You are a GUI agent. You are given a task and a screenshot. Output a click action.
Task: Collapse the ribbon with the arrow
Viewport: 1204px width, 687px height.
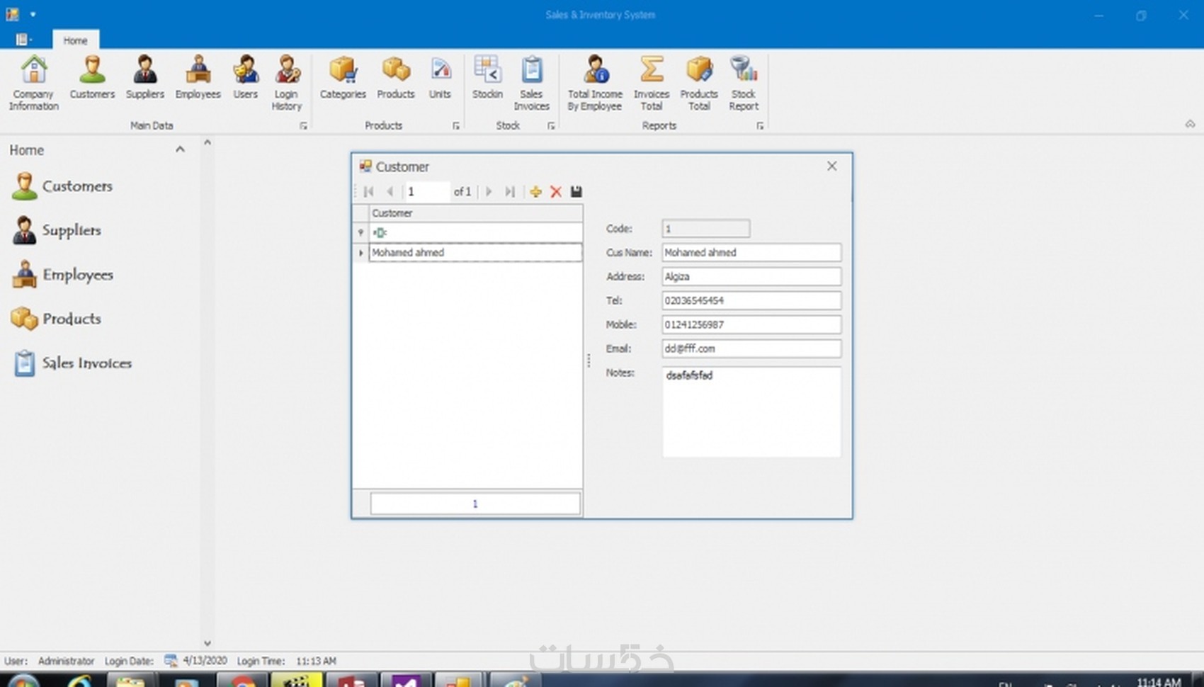click(x=1190, y=124)
